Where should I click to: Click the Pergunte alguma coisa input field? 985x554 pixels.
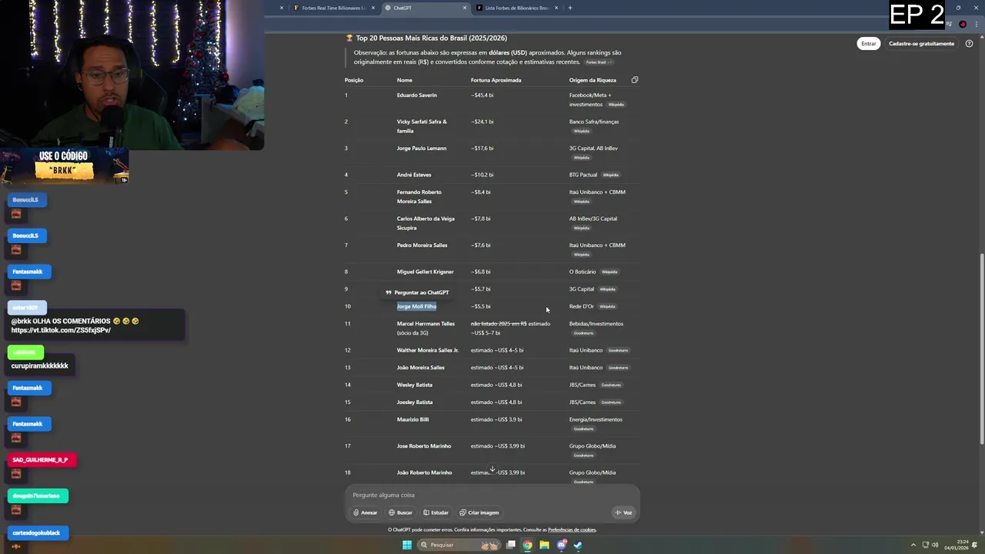point(492,495)
